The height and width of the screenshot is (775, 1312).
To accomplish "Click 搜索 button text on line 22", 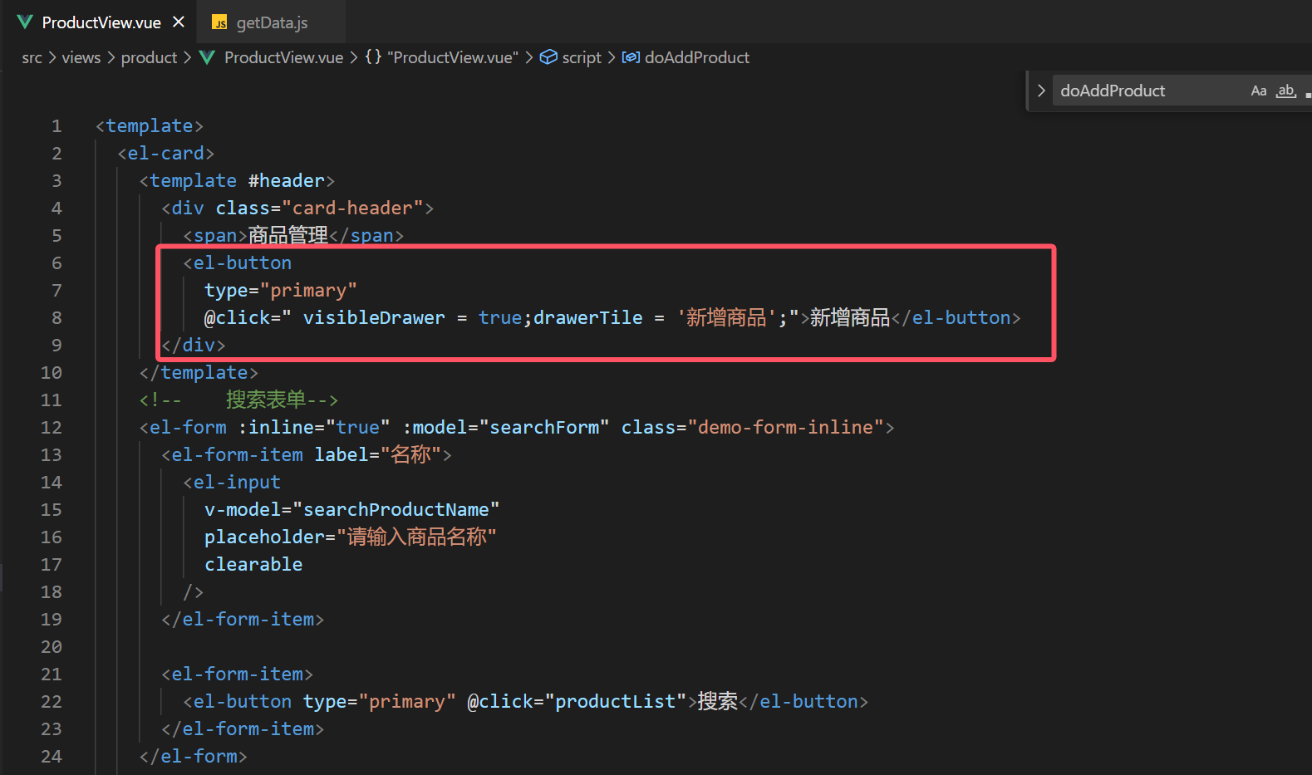I will coord(718,702).
